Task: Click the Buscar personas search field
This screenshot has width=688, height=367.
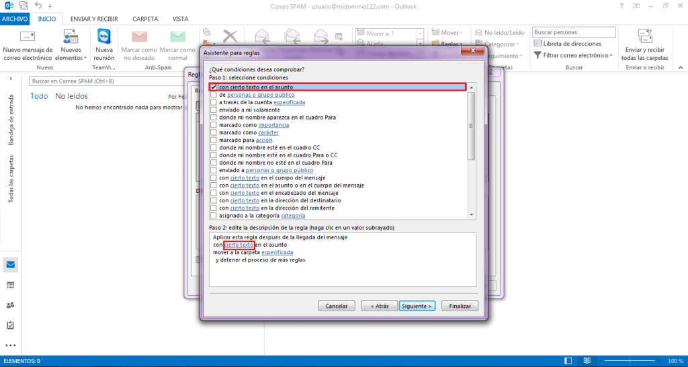Action: [x=574, y=32]
